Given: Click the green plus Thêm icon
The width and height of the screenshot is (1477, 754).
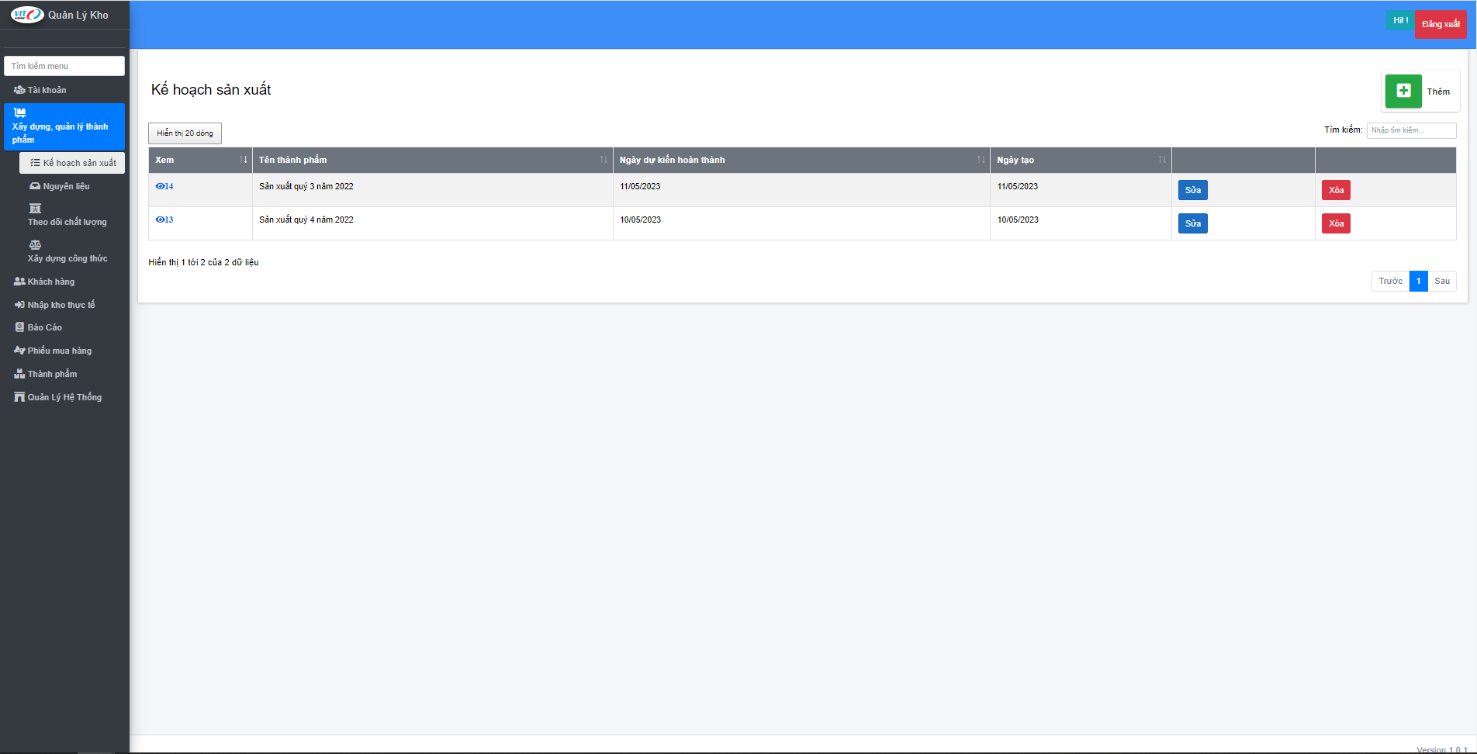Looking at the screenshot, I should 1403,91.
